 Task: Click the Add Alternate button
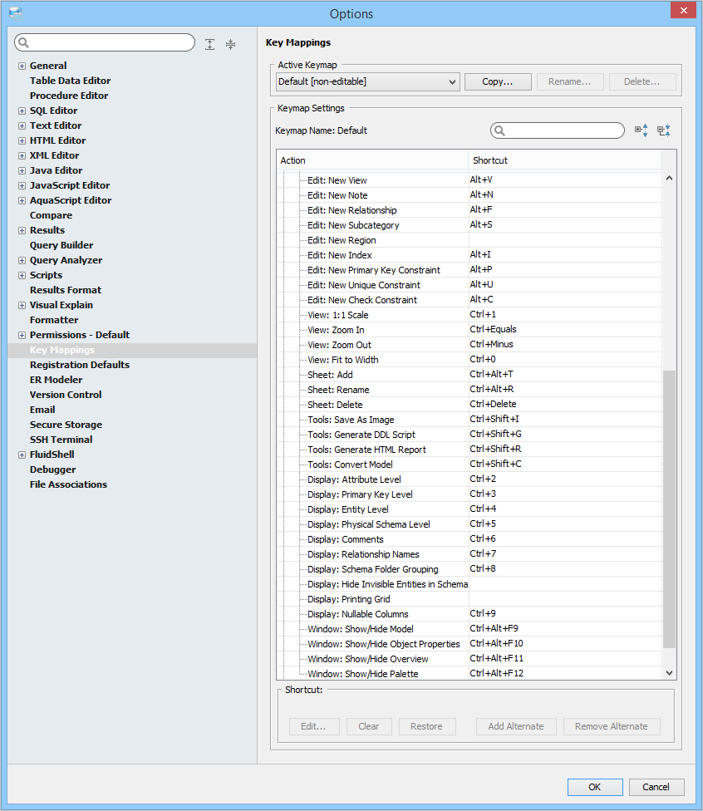point(516,726)
